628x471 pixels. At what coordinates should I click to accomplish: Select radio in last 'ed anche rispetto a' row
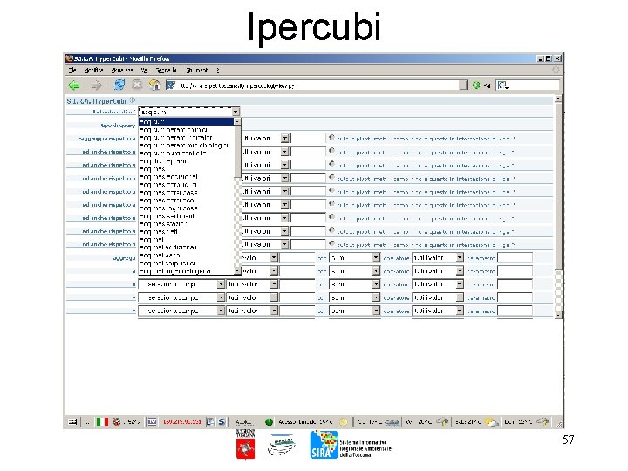[331, 243]
